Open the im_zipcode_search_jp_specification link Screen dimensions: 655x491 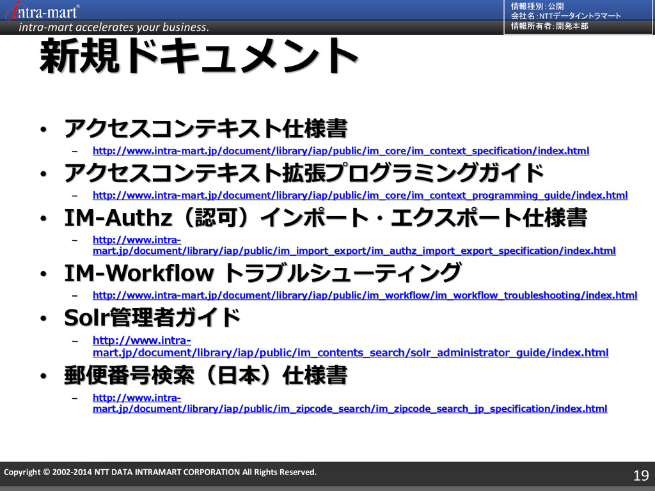pos(350,403)
